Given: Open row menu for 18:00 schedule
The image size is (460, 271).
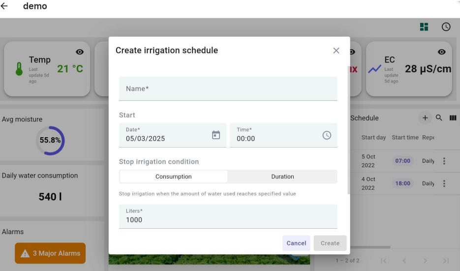Looking at the screenshot, I should (445, 183).
